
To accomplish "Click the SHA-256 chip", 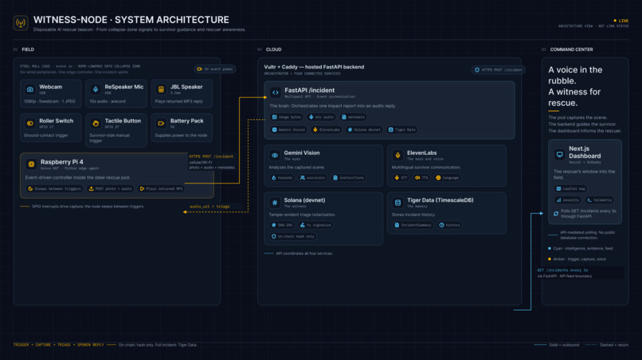I will pos(283,225).
